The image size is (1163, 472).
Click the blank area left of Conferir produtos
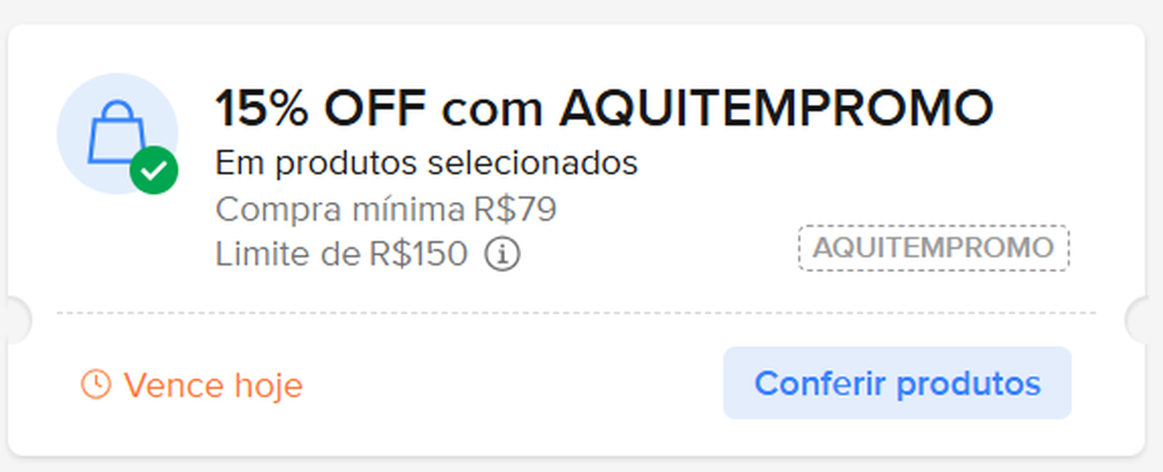[510, 384]
